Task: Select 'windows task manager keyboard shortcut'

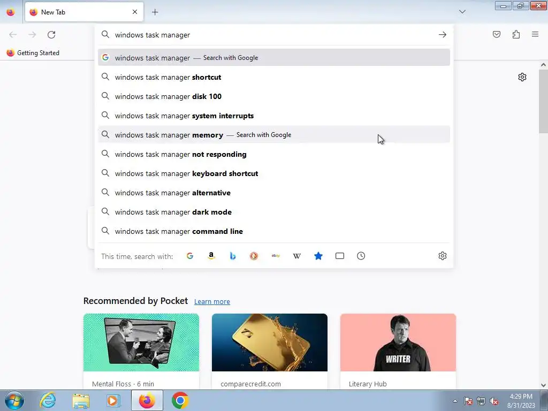Action: (274, 173)
